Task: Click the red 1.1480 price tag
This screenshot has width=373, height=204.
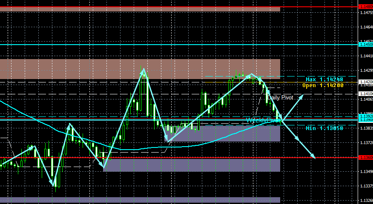Action: click(x=366, y=7)
